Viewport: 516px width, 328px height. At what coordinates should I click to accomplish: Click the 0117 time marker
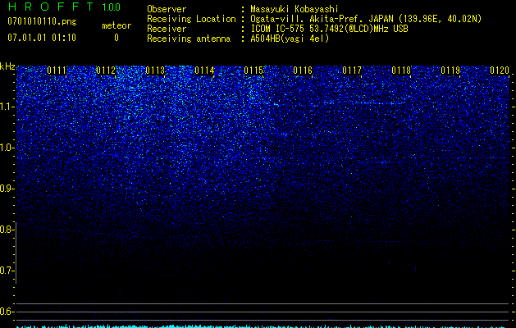pyautogui.click(x=352, y=71)
